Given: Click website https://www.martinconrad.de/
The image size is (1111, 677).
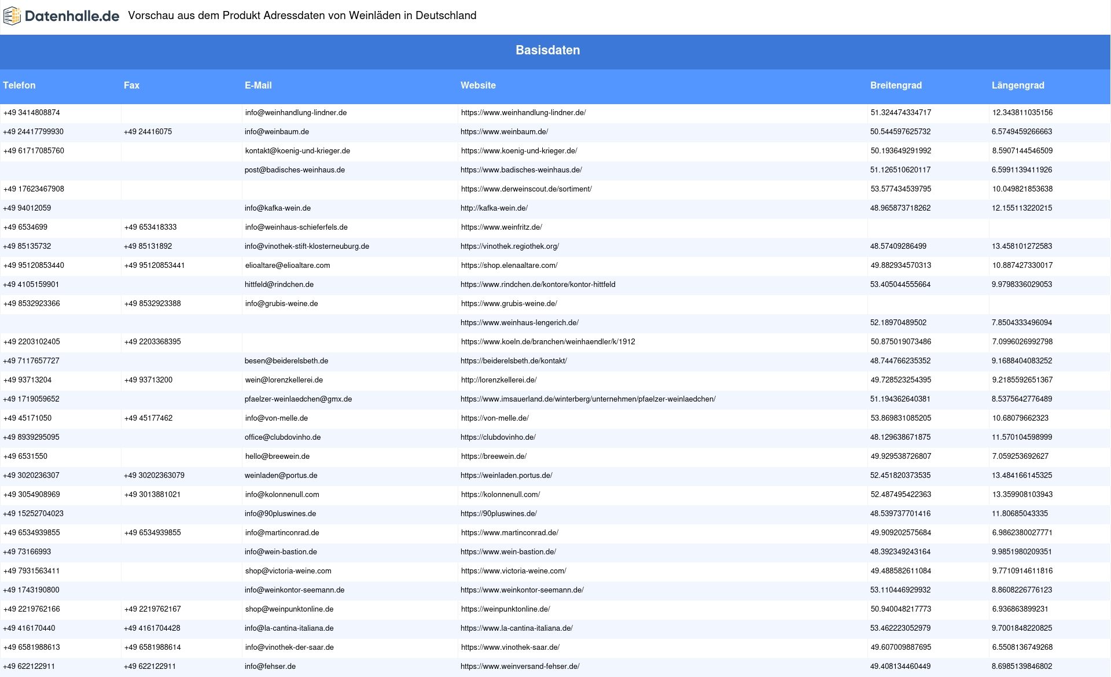Looking at the screenshot, I should click(x=510, y=533).
